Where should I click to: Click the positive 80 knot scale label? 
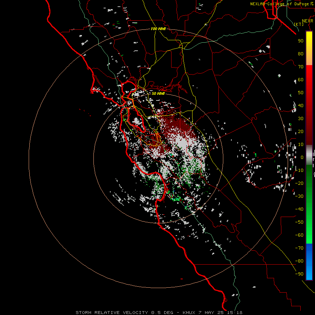pyautogui.click(x=301, y=54)
